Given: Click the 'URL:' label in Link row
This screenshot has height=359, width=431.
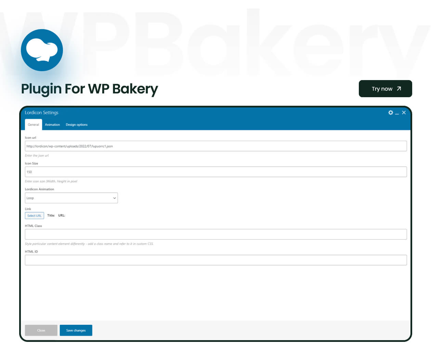Looking at the screenshot, I should coord(62,215).
